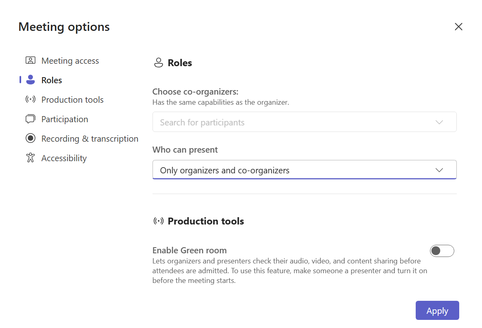This screenshot has height=328, width=482.
Task: Click the Accessibility figure icon
Action: (x=31, y=158)
